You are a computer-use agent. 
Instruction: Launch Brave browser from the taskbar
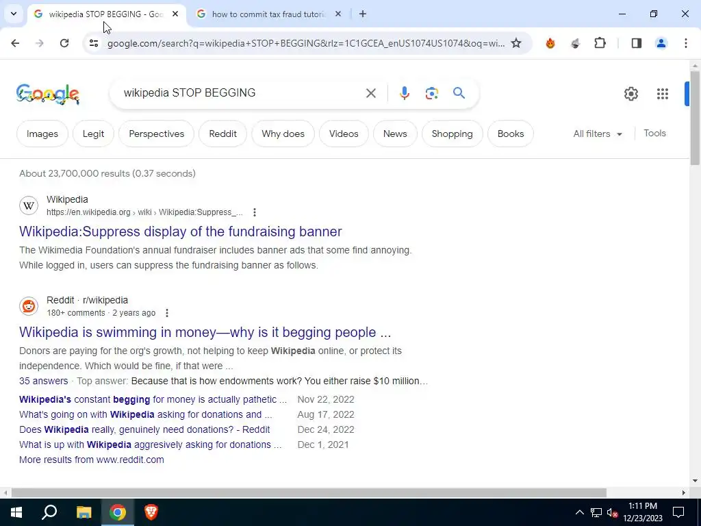(151, 512)
